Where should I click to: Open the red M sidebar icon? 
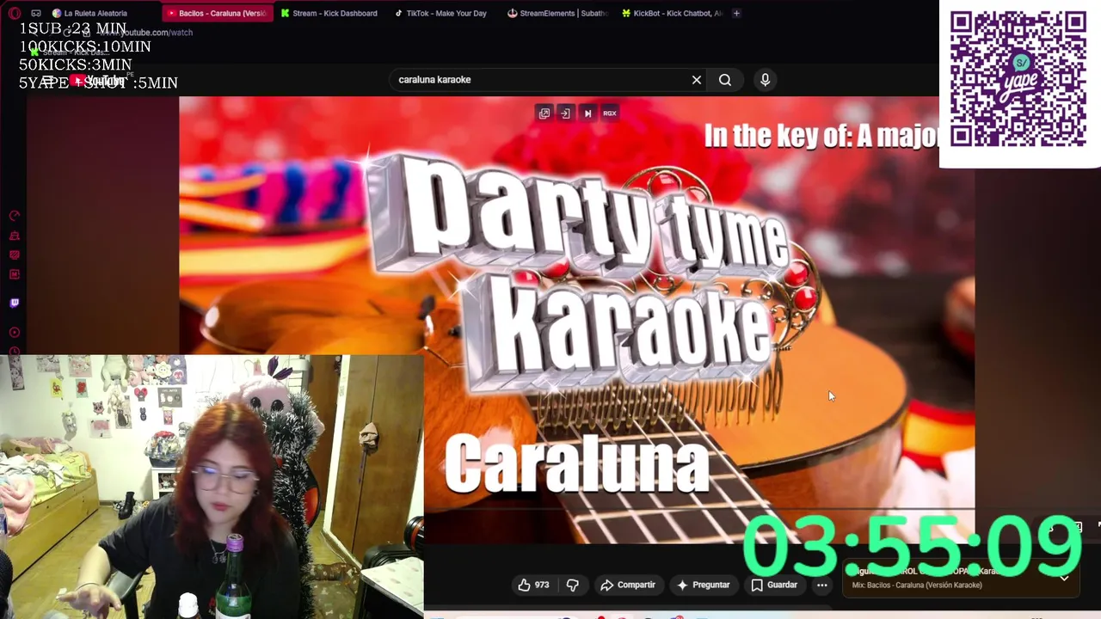coord(15,274)
